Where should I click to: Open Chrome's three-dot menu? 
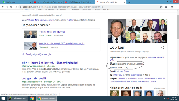176,7
